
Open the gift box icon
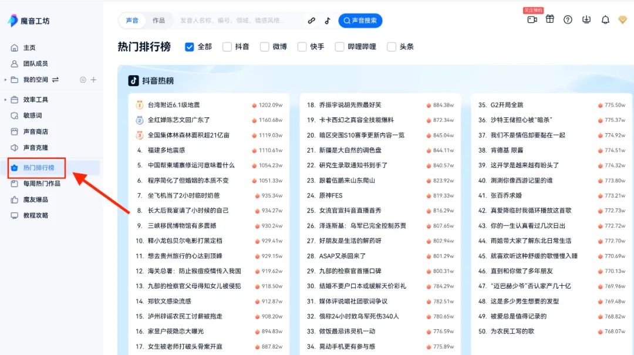[x=550, y=19]
